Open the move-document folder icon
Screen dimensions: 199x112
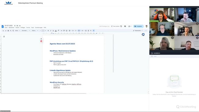point(17,26)
